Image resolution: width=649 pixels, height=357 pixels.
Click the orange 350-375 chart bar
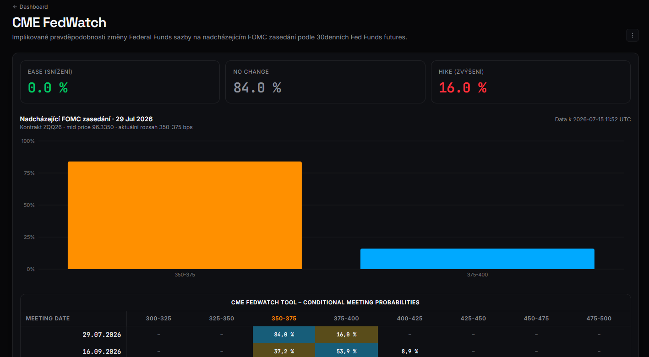click(185, 215)
